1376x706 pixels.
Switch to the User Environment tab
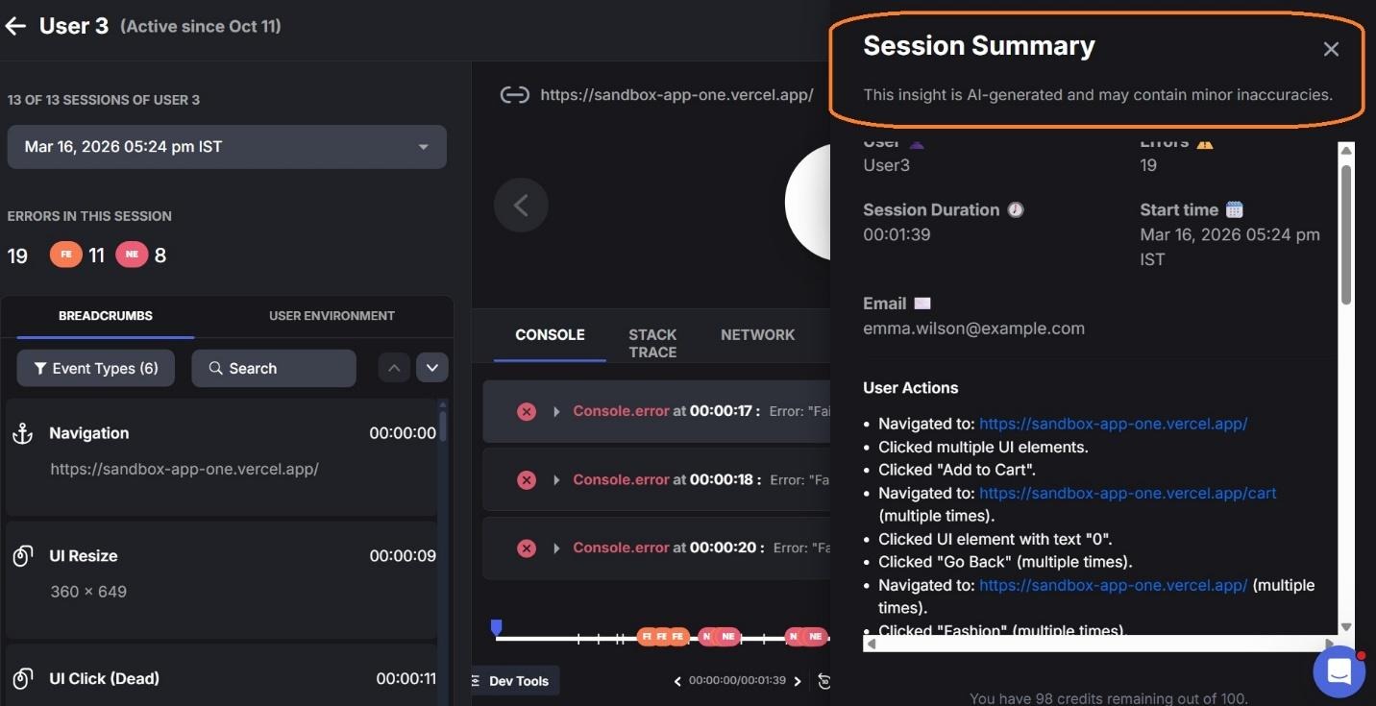tap(332, 315)
